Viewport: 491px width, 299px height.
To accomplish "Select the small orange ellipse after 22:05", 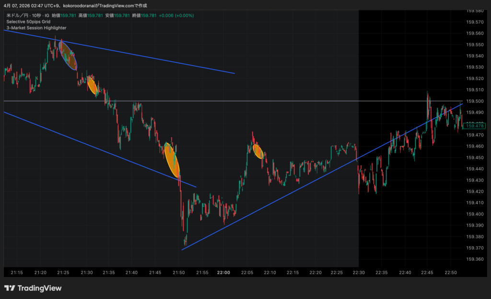I will coord(258,151).
